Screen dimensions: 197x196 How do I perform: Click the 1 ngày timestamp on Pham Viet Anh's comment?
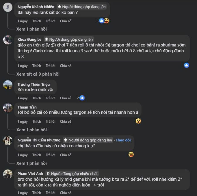click(23, 193)
